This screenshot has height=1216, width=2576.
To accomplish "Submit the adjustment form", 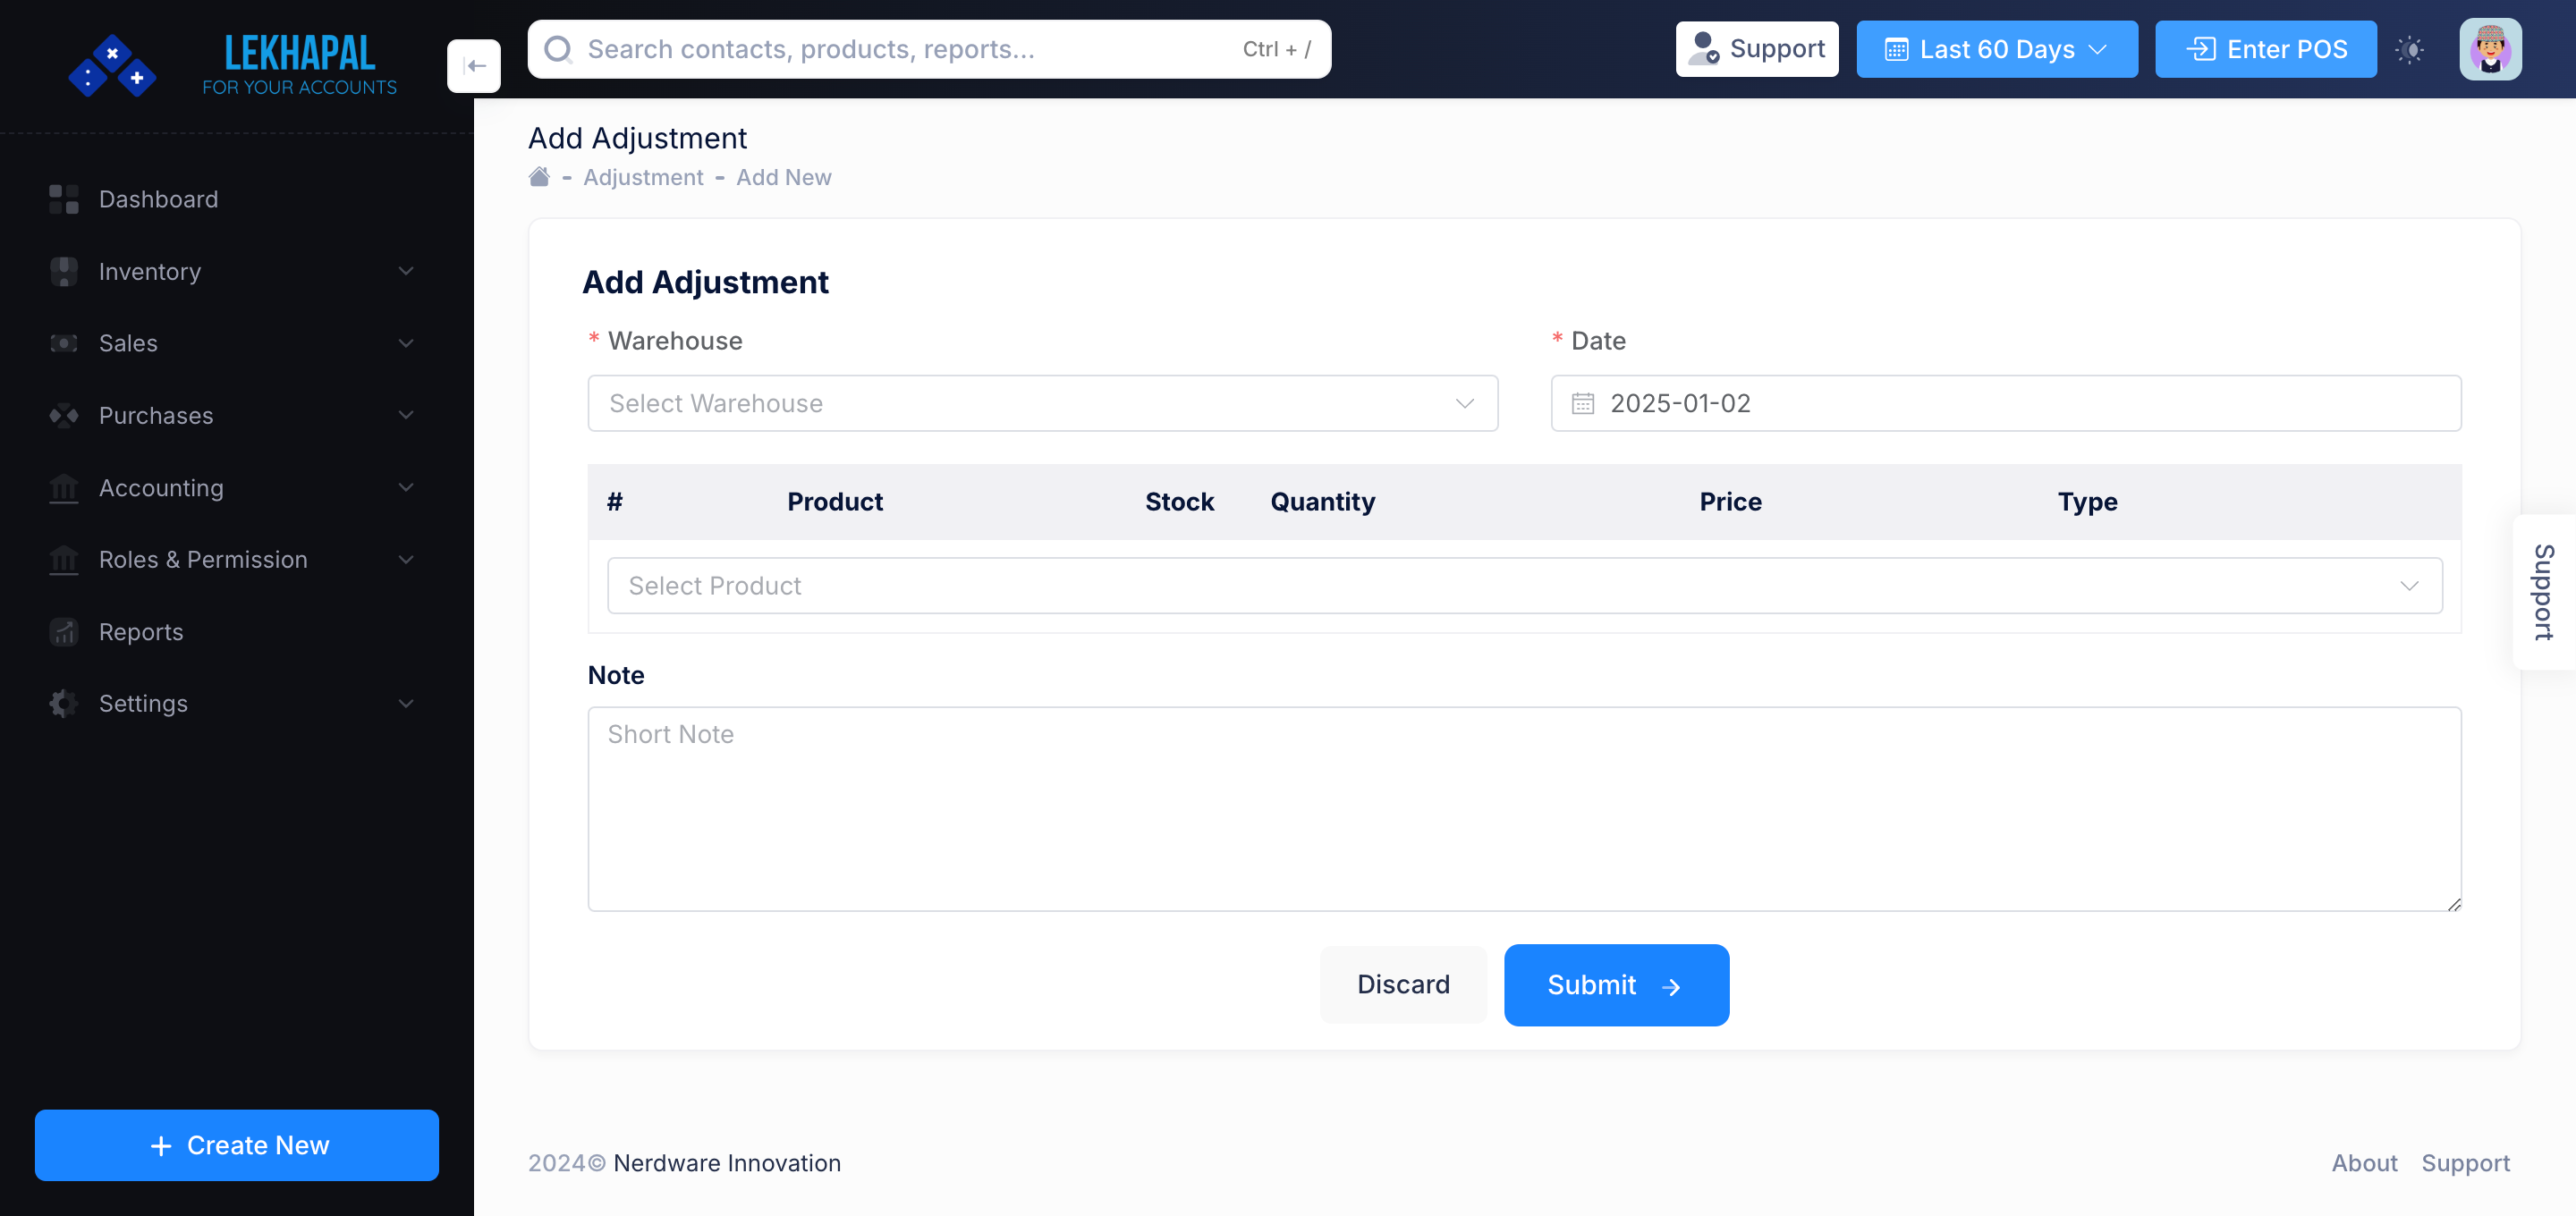I will [x=1615, y=984].
